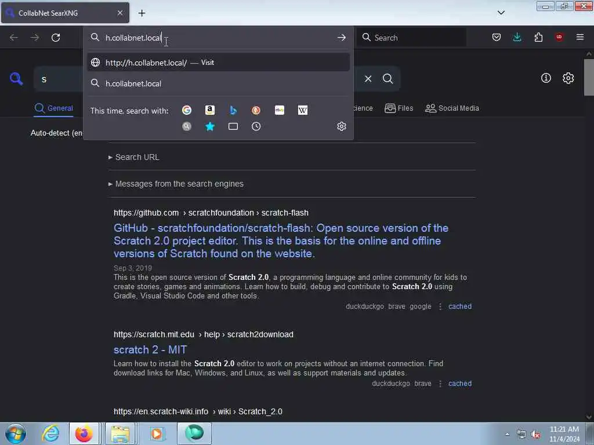Open the scratch 2 - MIT result
594x445 pixels.
point(150,349)
